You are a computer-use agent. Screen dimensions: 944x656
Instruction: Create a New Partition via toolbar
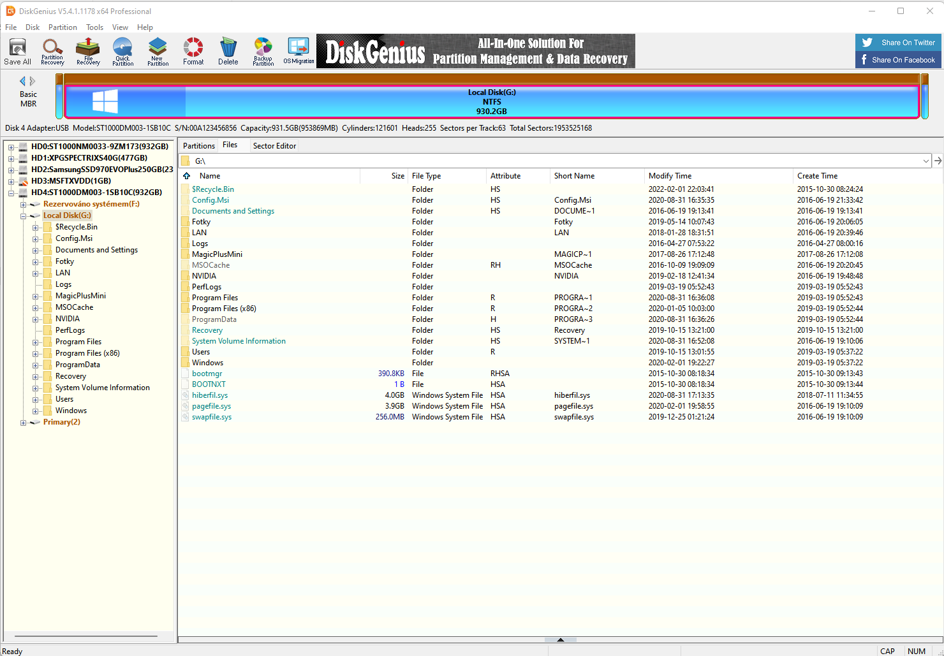pyautogui.click(x=158, y=51)
